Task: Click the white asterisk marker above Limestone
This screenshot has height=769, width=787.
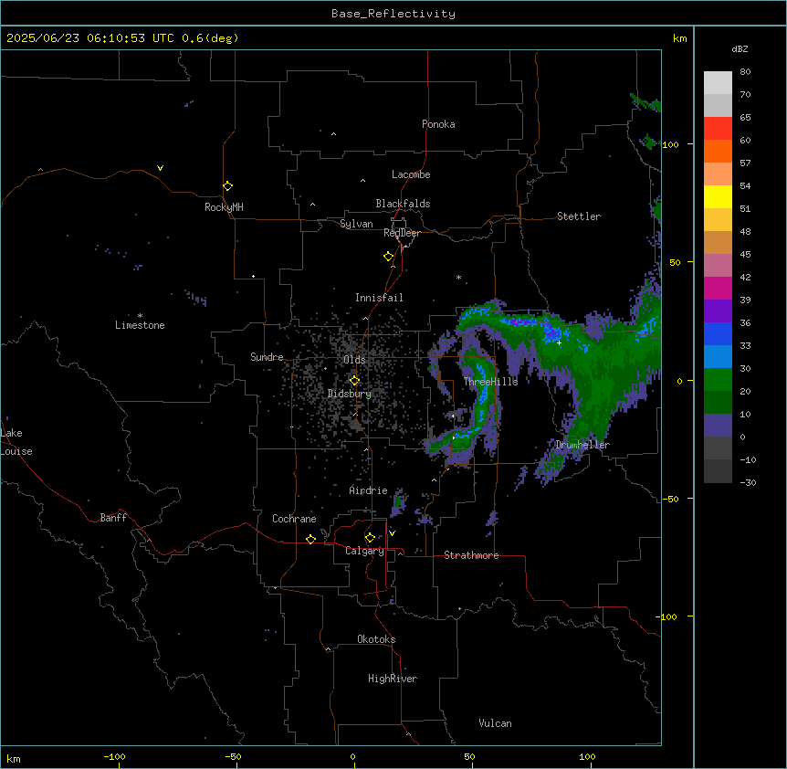Action: (140, 316)
